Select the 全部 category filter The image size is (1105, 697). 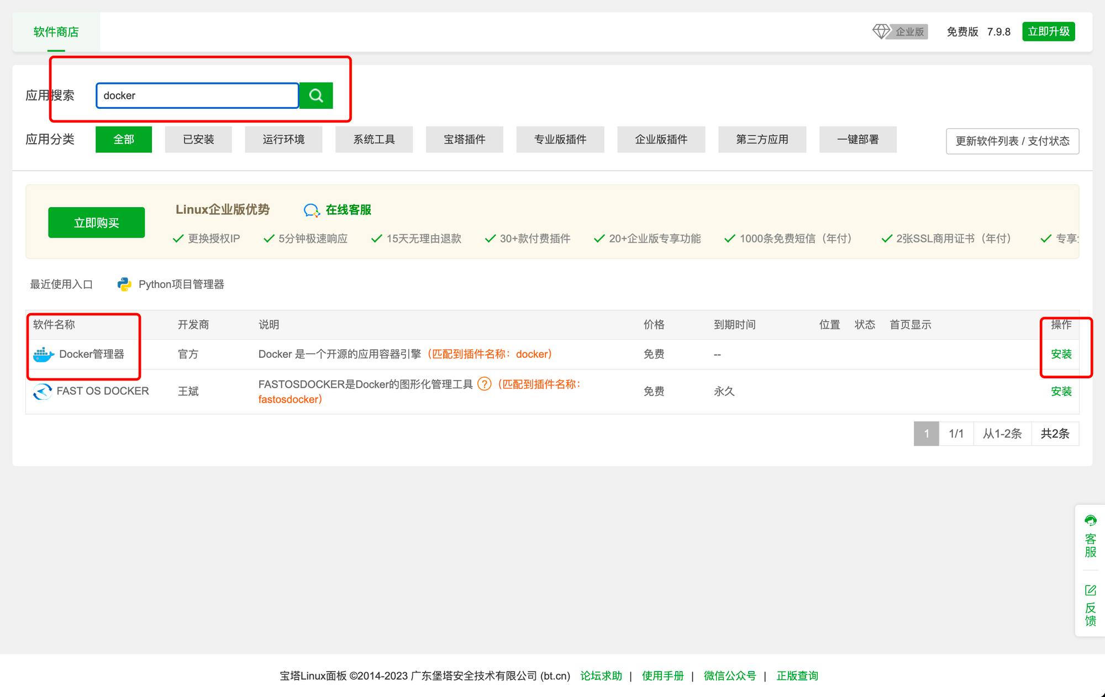tap(124, 139)
